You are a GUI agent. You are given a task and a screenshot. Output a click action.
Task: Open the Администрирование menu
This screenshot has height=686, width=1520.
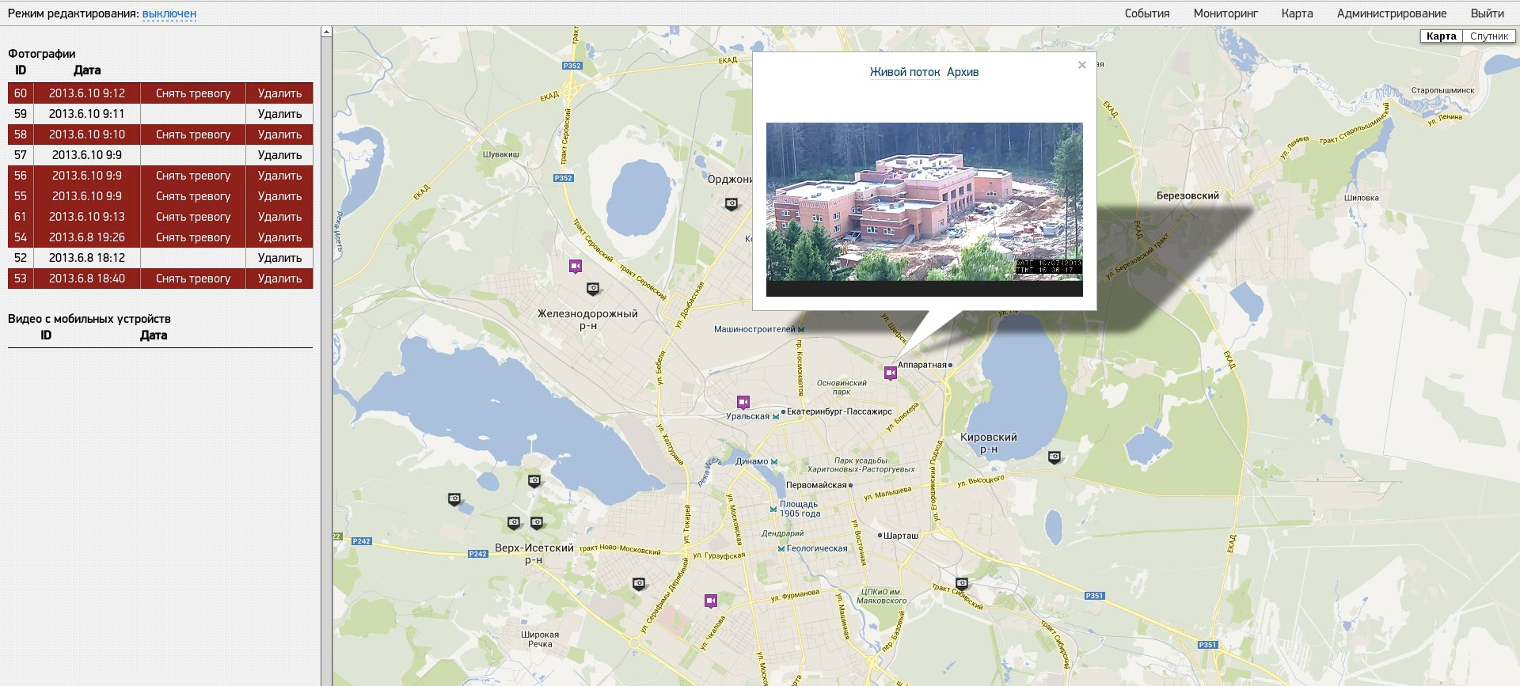(x=1392, y=13)
